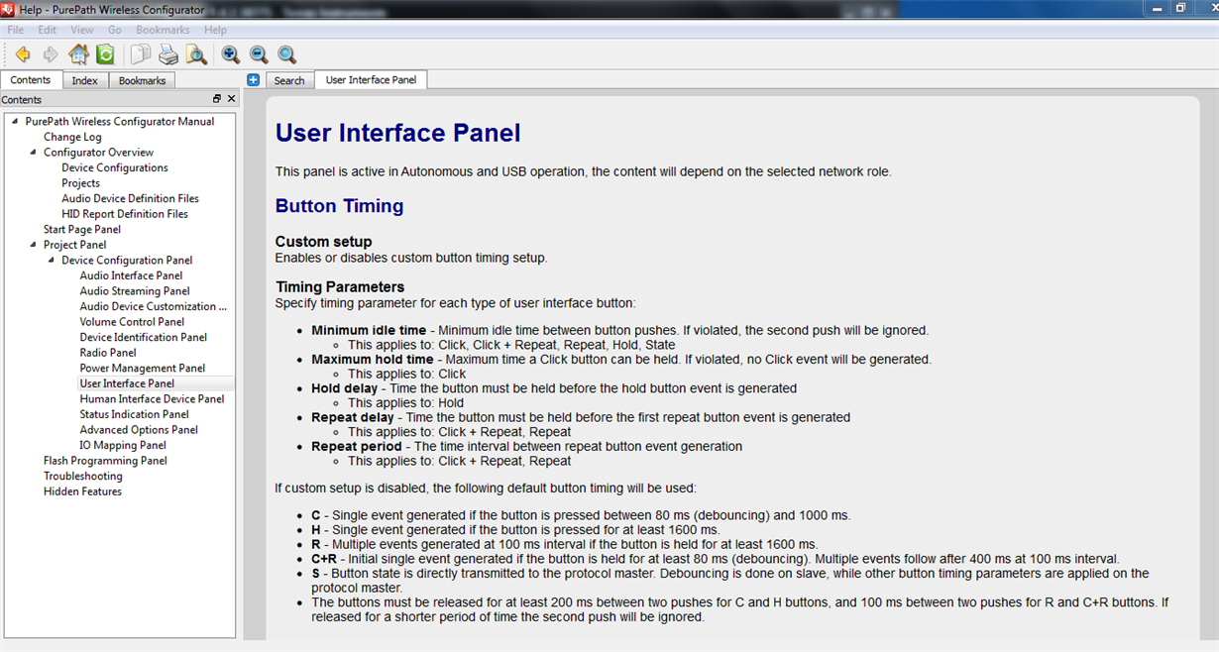Click the Custom setup subheading

coord(324,242)
